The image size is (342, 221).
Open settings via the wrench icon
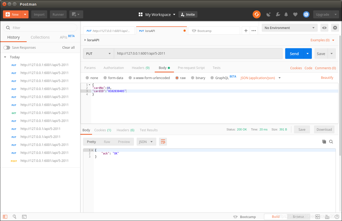point(278,14)
